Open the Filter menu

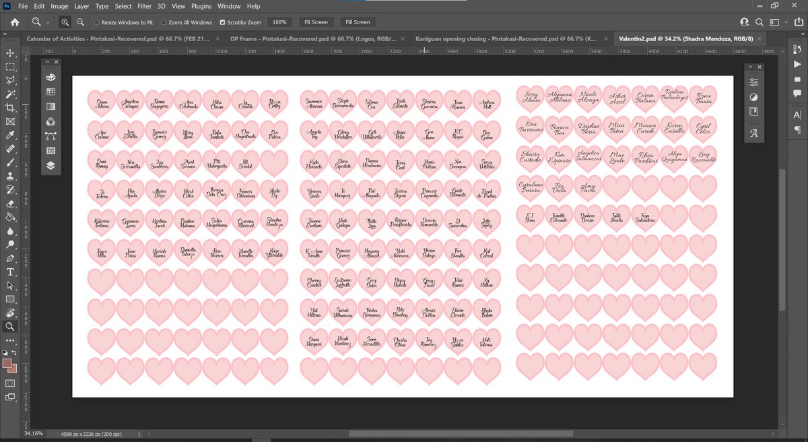coord(145,6)
